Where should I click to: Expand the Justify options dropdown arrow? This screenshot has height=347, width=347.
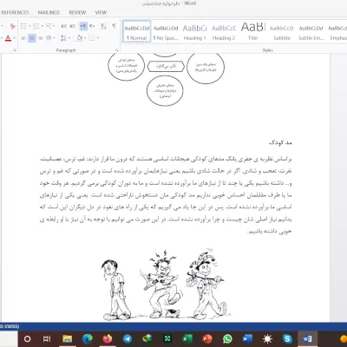click(54, 38)
